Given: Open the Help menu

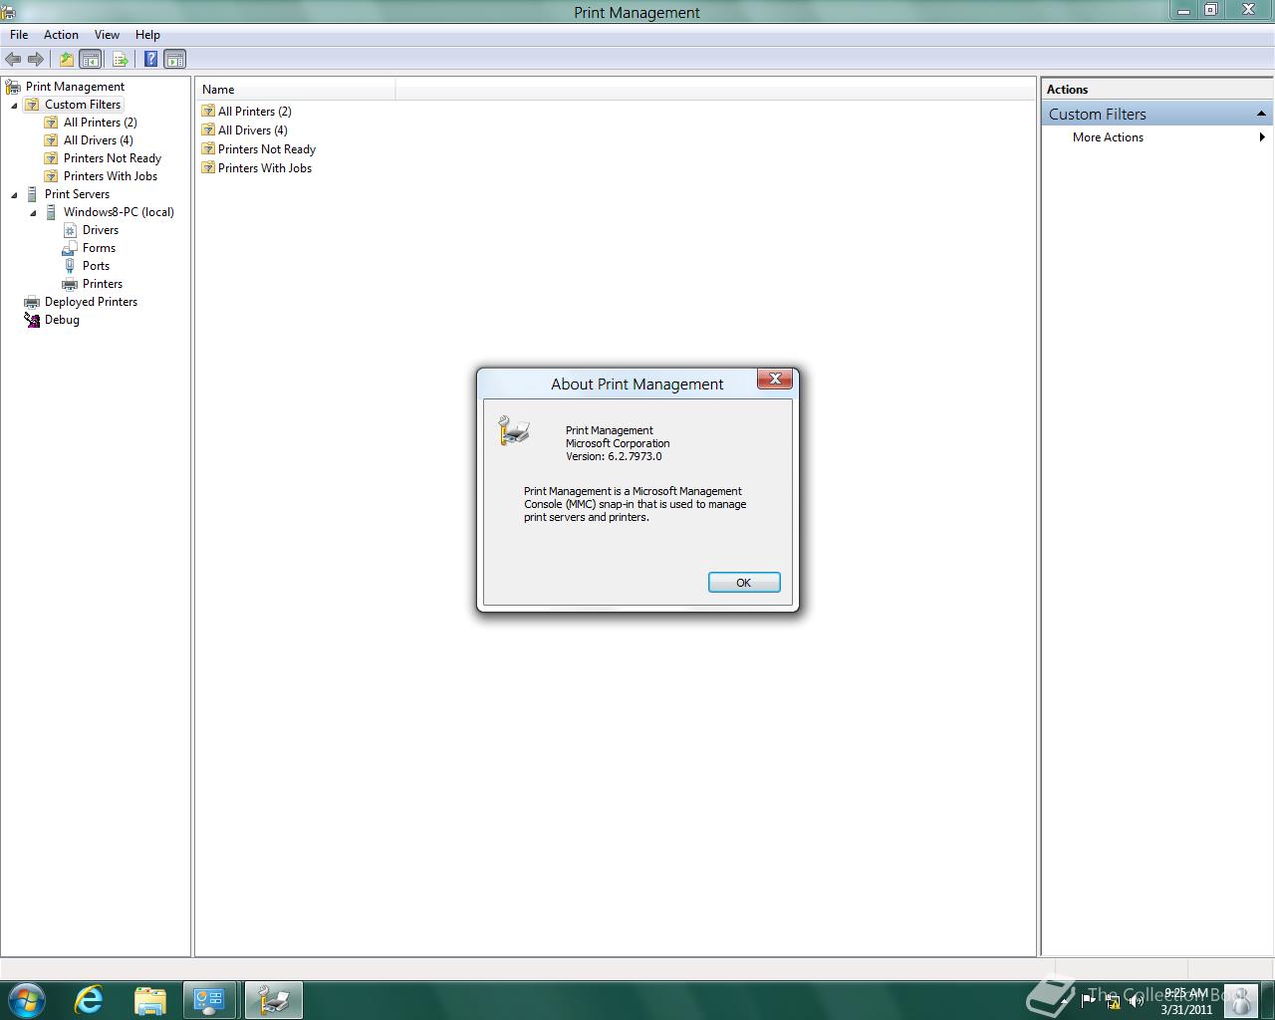Looking at the screenshot, I should point(147,35).
